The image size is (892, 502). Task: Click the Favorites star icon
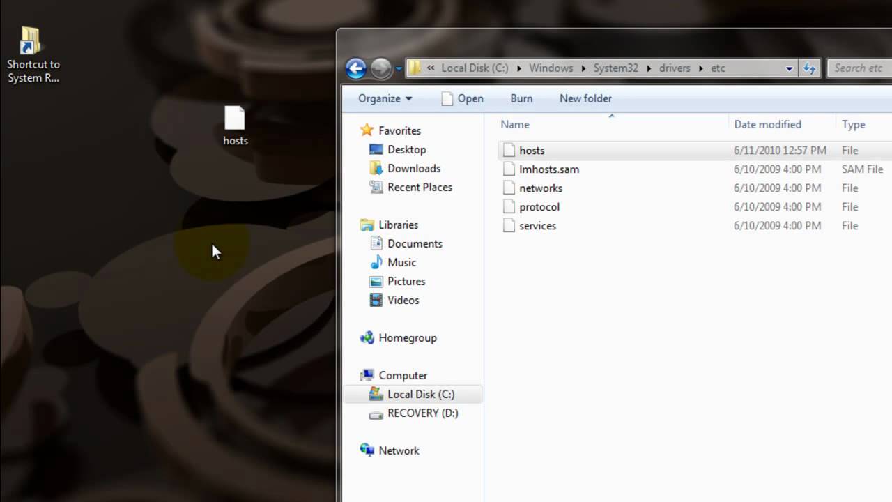367,130
